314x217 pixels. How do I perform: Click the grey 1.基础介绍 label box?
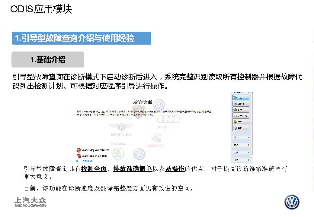click(x=48, y=59)
